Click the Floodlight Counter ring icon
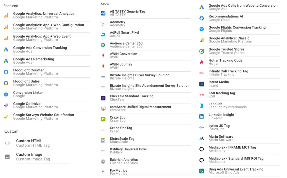The width and height of the screenshot is (287, 178). [6, 72]
